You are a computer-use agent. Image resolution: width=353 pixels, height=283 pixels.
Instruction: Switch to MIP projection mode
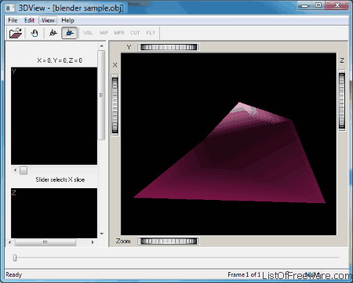coord(104,33)
